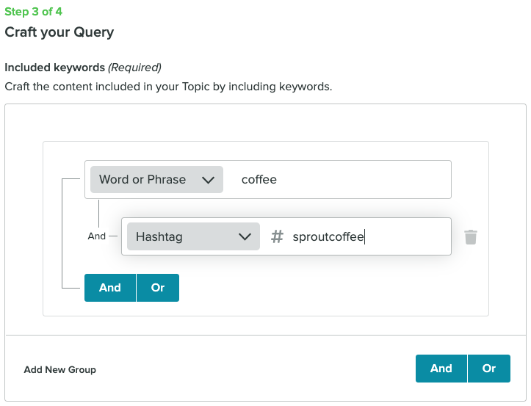Screen dimensions: 531x406
Task: Click the Craft your Query heading
Action: coord(59,32)
